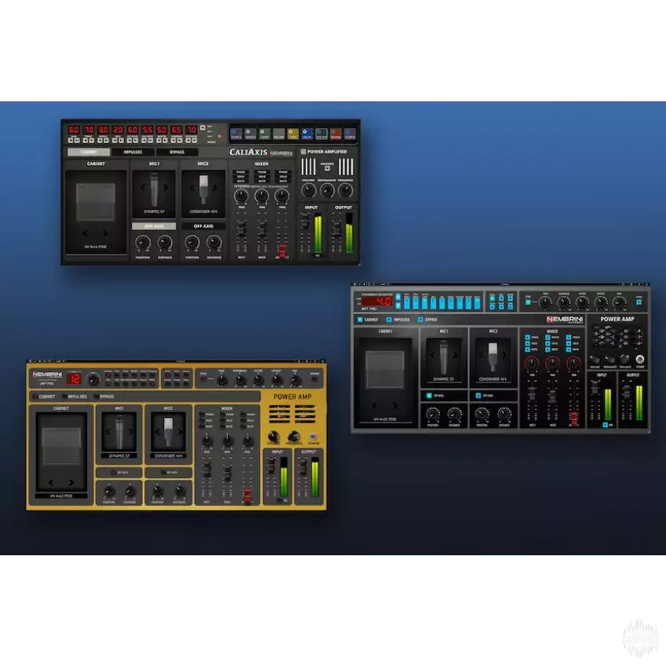
Task: Select previous MIC2 microphone in CaliAxis
Action: 192,187
